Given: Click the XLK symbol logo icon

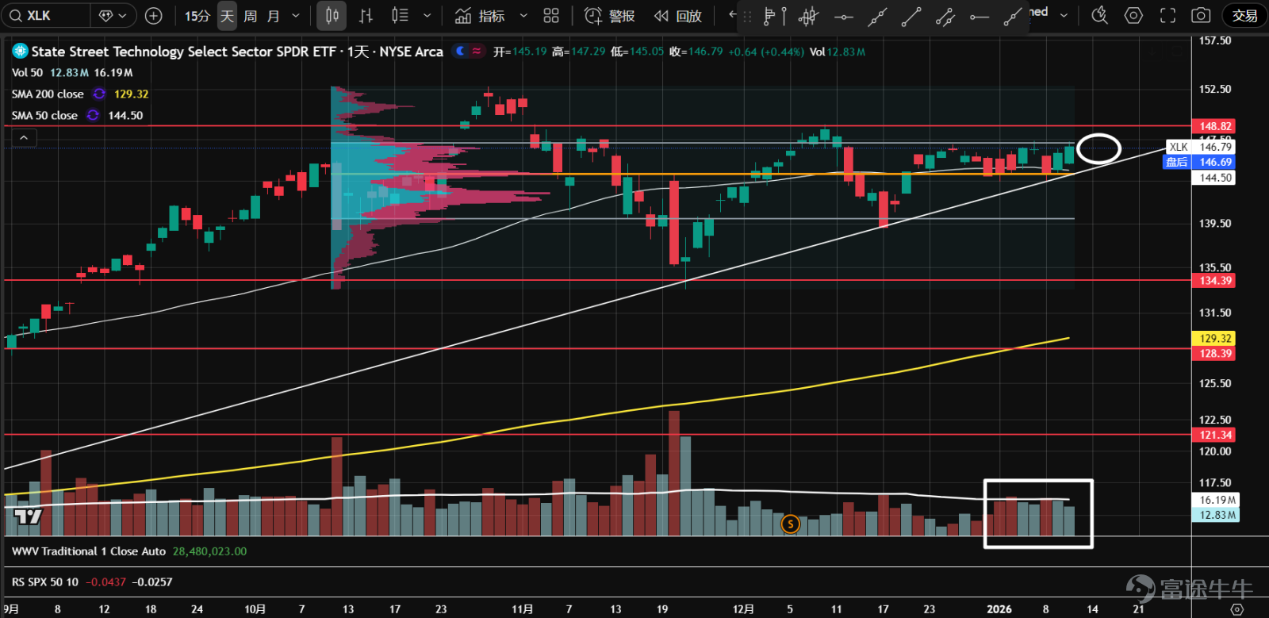Looking at the screenshot, I should tap(20, 52).
